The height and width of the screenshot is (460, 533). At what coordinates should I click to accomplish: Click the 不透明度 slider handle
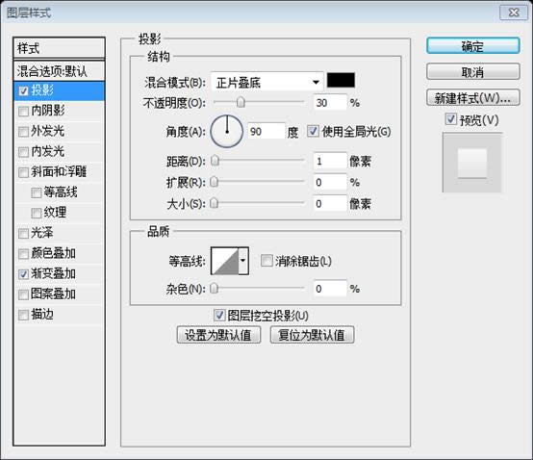[241, 102]
